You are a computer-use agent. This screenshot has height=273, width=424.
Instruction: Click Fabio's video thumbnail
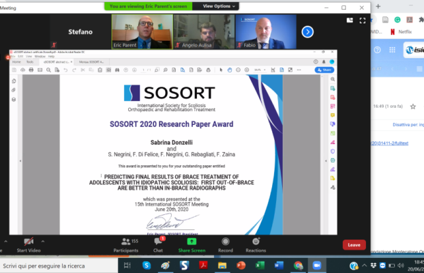pyautogui.click(x=266, y=31)
